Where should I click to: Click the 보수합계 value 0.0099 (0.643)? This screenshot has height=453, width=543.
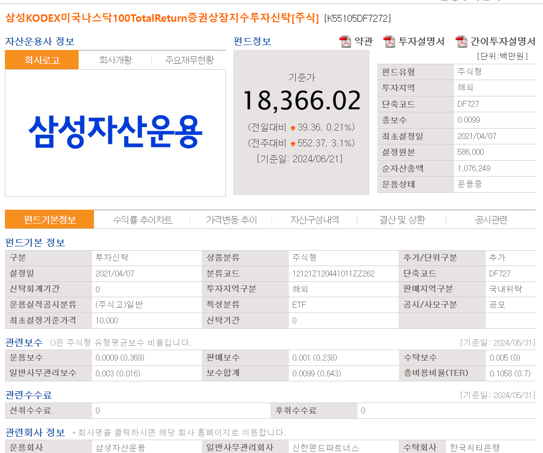click(317, 373)
